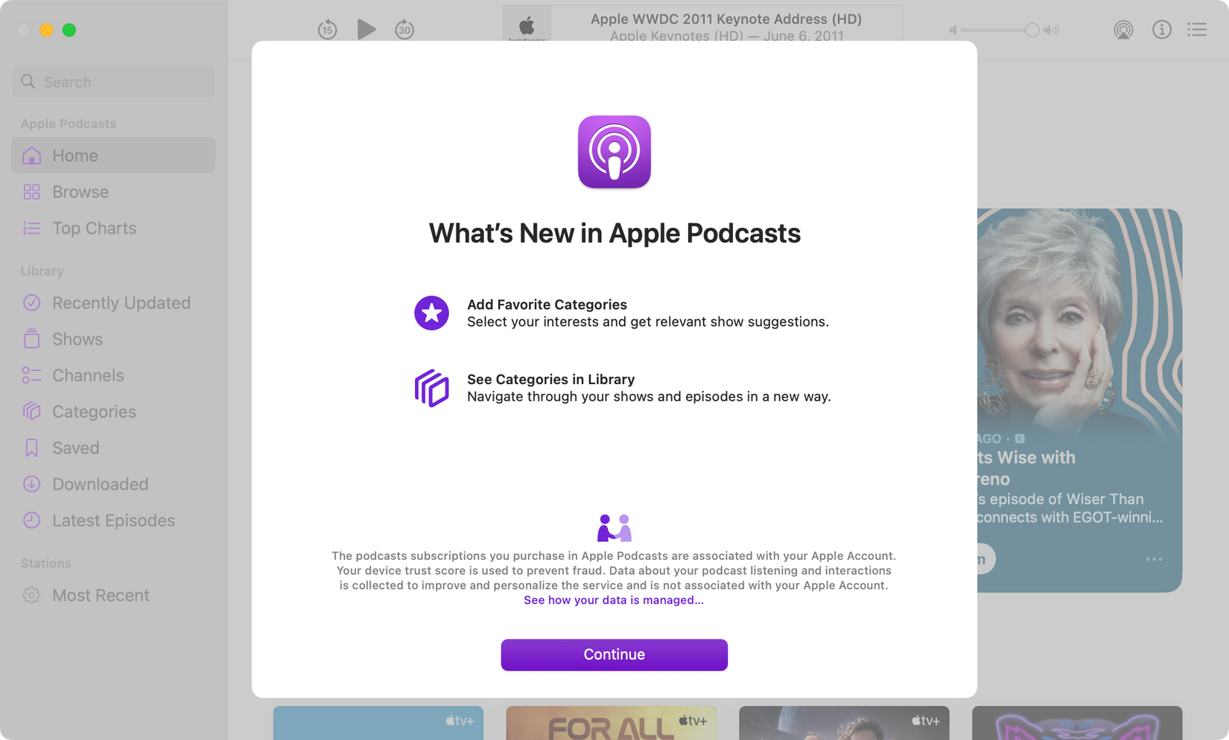Open Top Charts in the sidebar
Screen dimensions: 1229x740
pos(113,229)
